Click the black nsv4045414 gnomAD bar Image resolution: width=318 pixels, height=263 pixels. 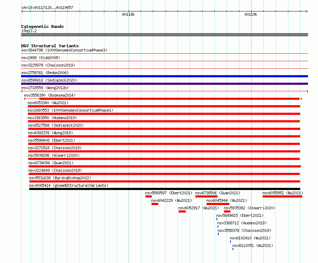click(x=165, y=189)
